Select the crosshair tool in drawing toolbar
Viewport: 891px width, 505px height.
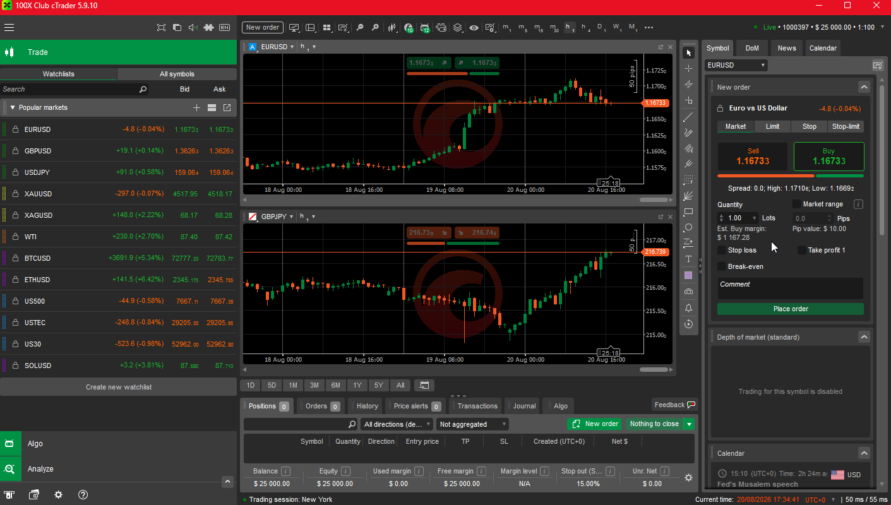(x=688, y=68)
